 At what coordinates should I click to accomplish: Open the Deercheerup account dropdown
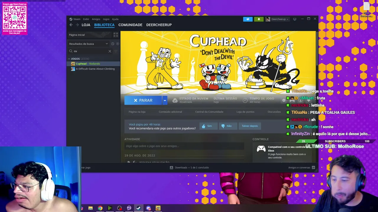click(280, 19)
